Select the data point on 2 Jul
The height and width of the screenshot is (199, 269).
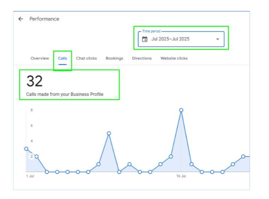pos(37,156)
